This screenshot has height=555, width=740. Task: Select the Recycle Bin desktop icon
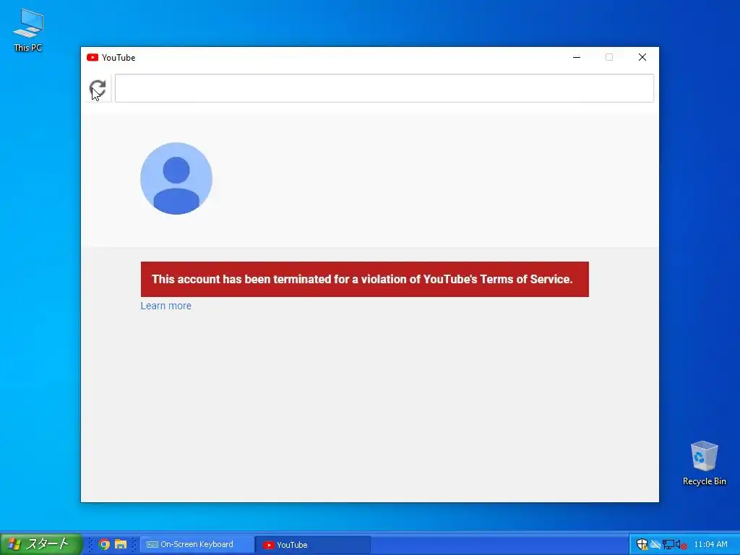(704, 463)
